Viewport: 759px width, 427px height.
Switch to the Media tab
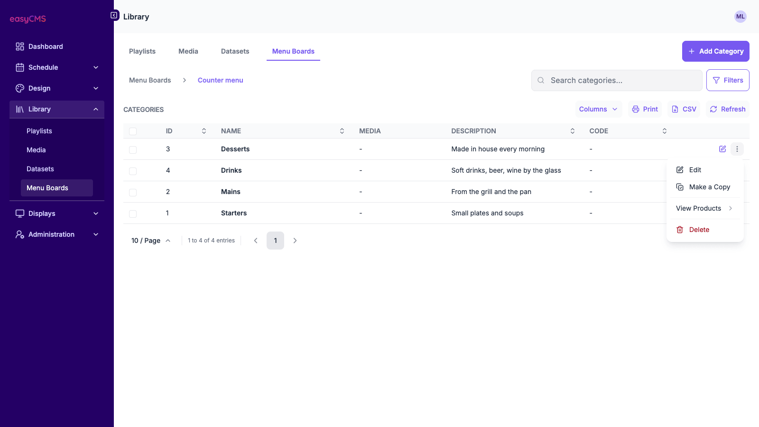point(188,51)
